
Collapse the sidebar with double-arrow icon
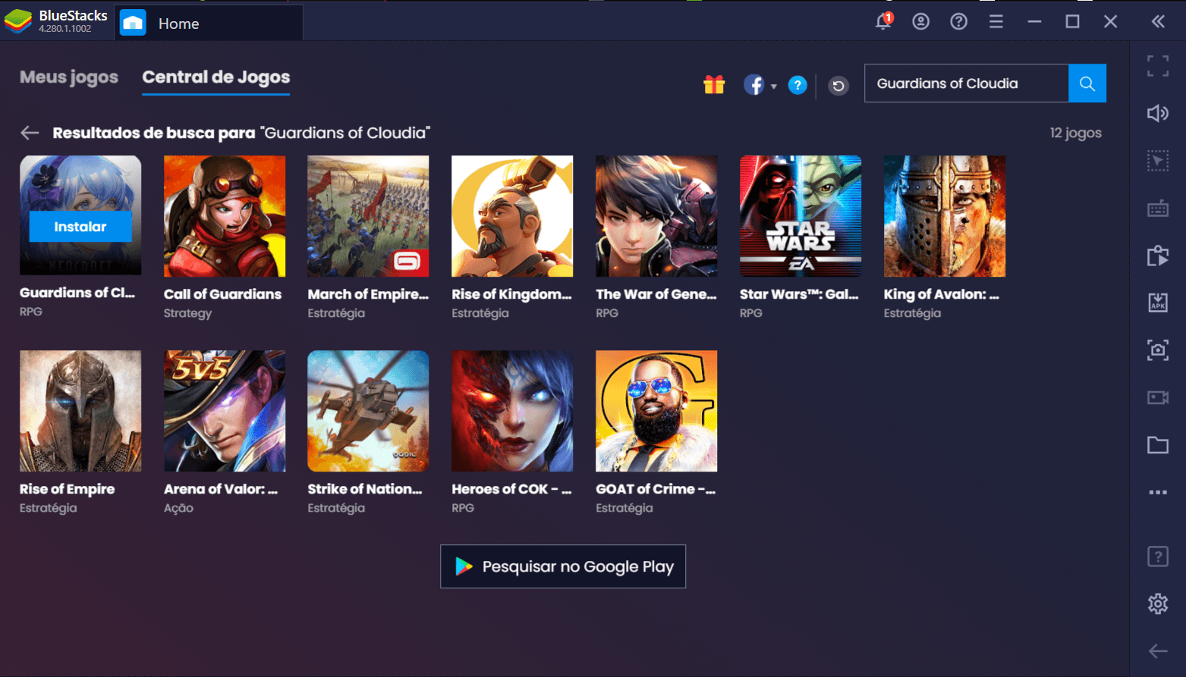pyautogui.click(x=1158, y=21)
